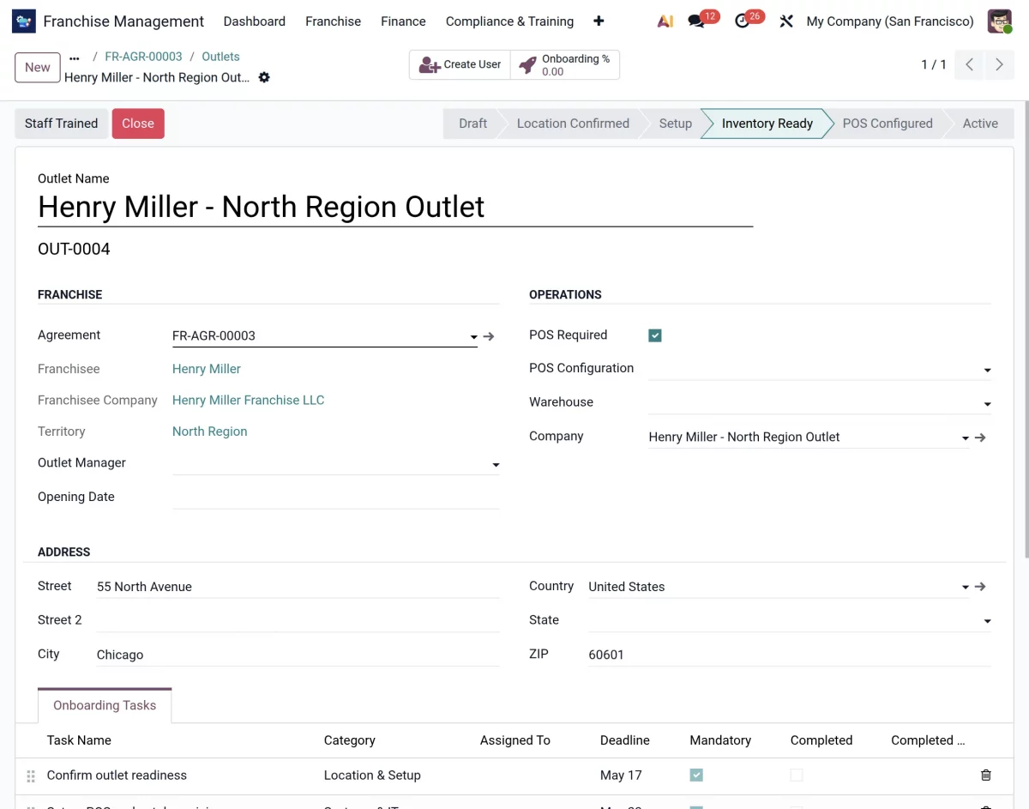The image size is (1029, 809).
Task: Open the AI assistant icon
Action: [x=665, y=21]
